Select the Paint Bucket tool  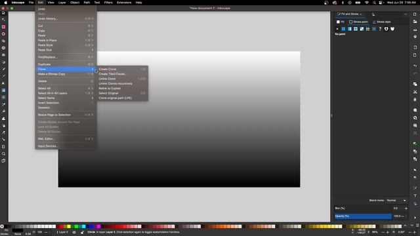[3, 111]
